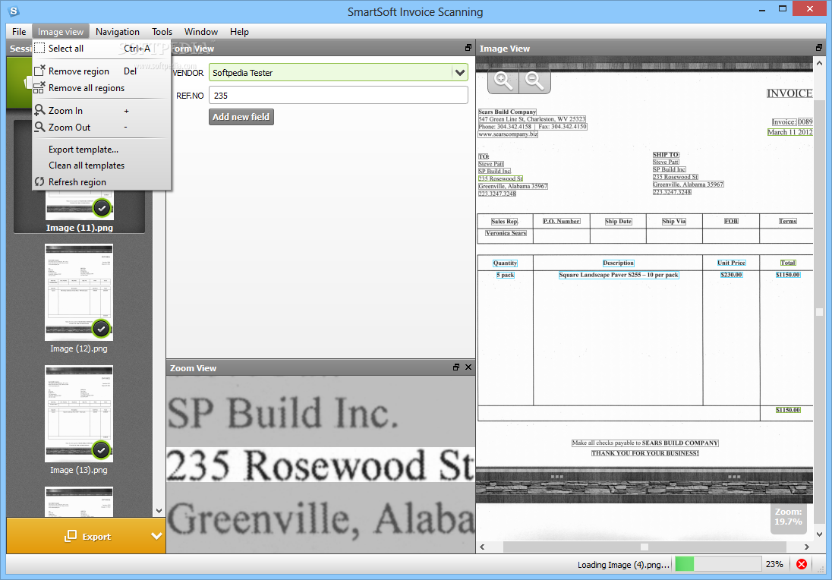Screen dimensions: 832x580
Task: Open the Window menu
Action: click(x=201, y=31)
